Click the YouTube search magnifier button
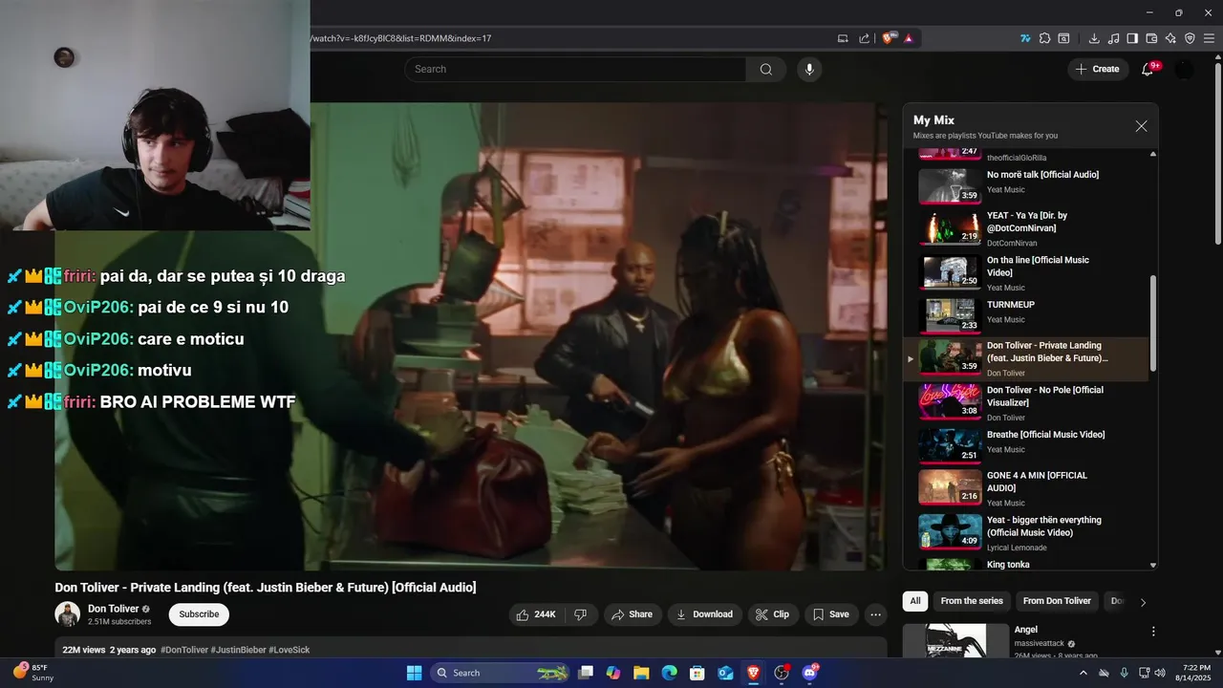The height and width of the screenshot is (688, 1223). 766,69
